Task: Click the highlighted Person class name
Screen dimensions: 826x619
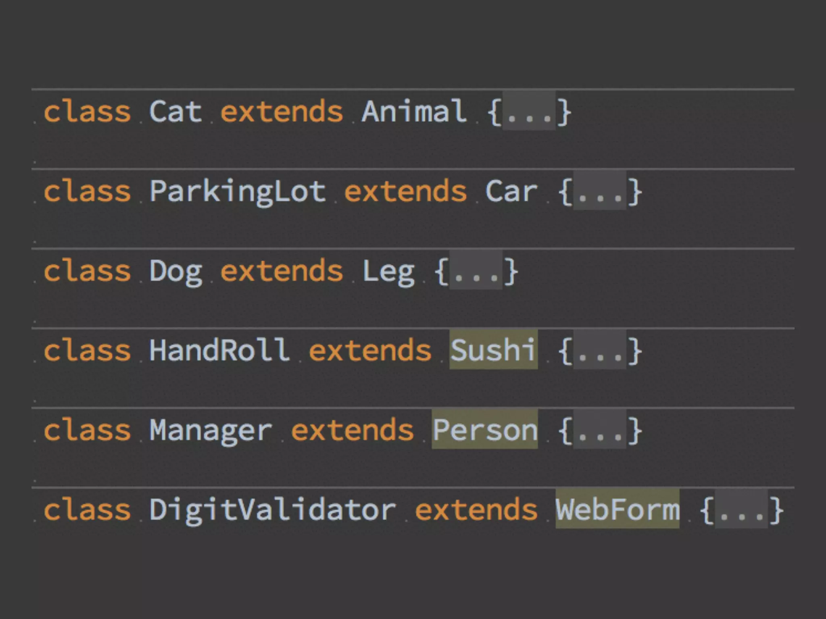Action: pyautogui.click(x=485, y=430)
